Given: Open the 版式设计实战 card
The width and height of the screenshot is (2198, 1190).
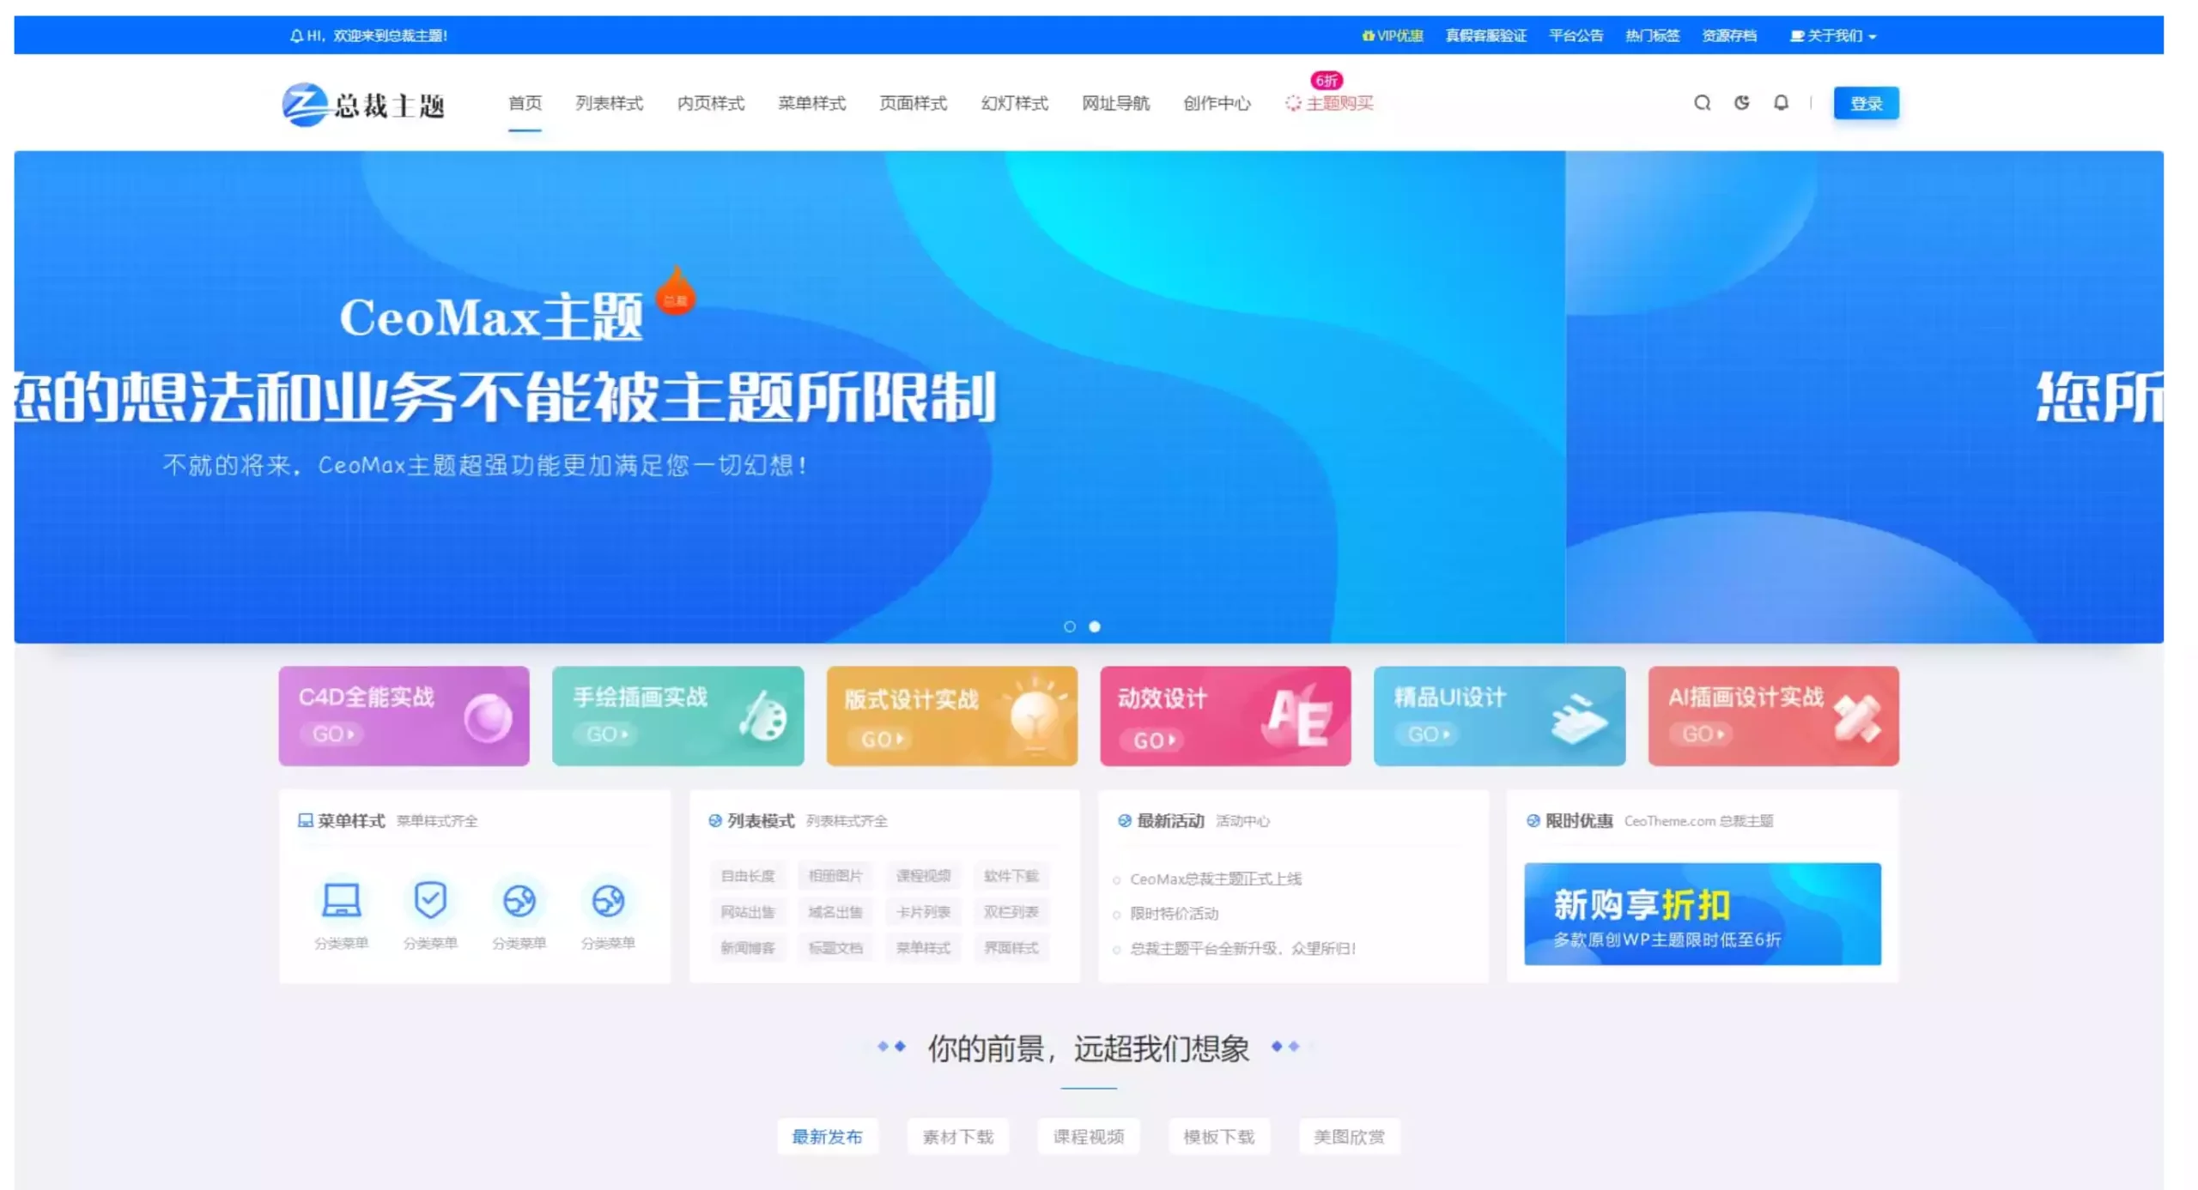Looking at the screenshot, I should click(951, 716).
